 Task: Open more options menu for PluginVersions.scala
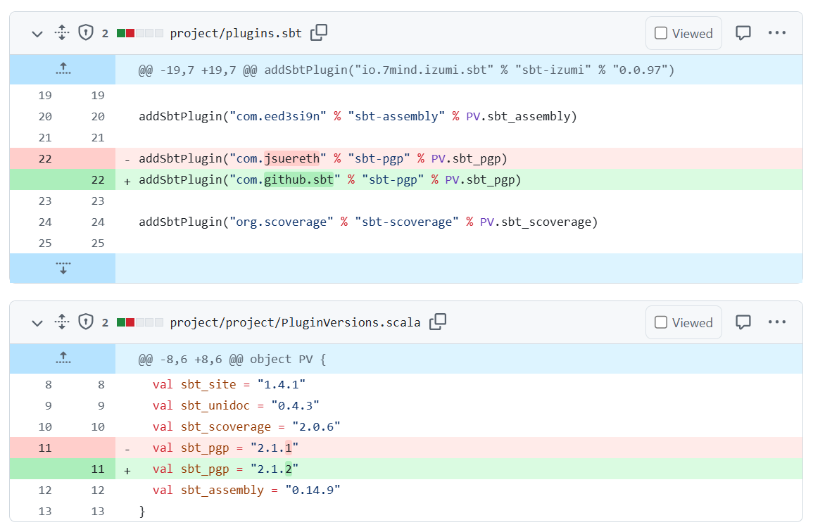pos(776,322)
